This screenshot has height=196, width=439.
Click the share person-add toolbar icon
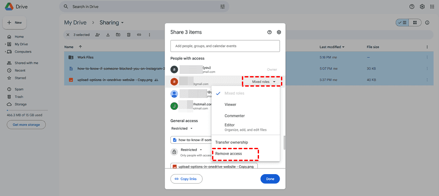(x=97, y=35)
